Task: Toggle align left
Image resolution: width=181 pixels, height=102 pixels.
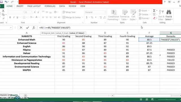Action: pos(43,17)
